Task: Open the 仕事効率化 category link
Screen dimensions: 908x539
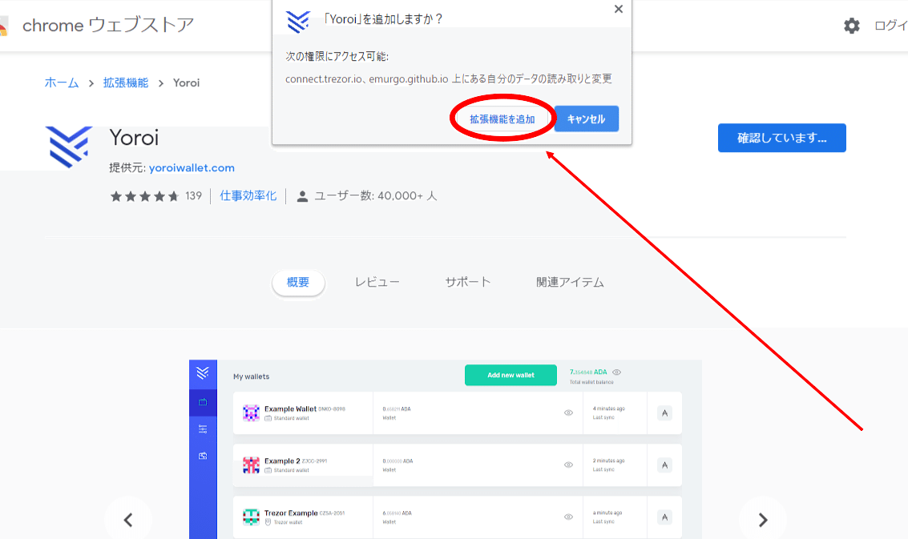Action: click(248, 195)
